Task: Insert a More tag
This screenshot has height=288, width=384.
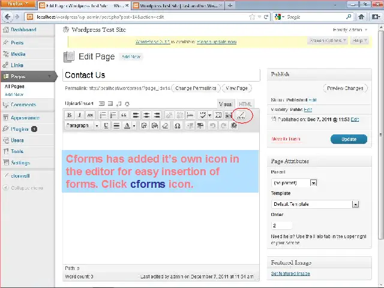Action: (190, 115)
